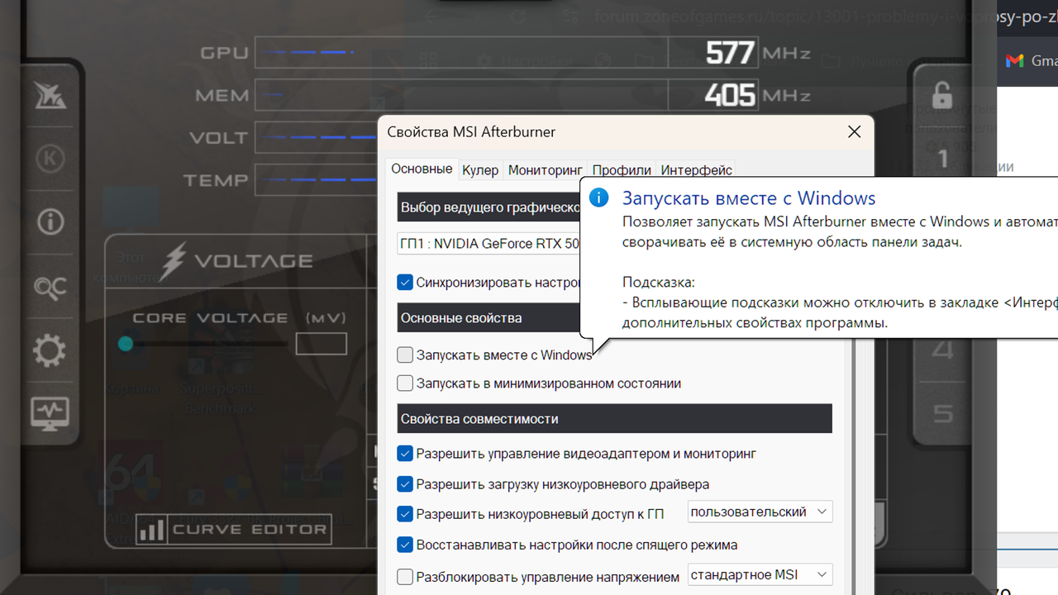Click the Core Voltage value input box
Viewport: 1058px width, 595px height.
tap(322, 343)
